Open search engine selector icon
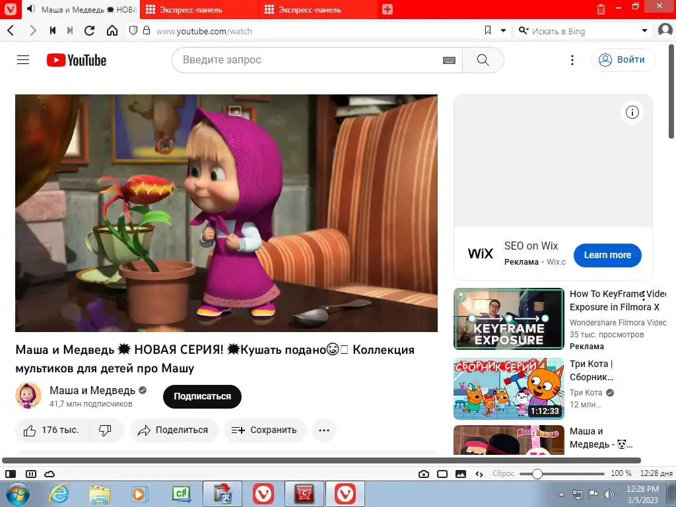This screenshot has width=676, height=507. coord(524,30)
